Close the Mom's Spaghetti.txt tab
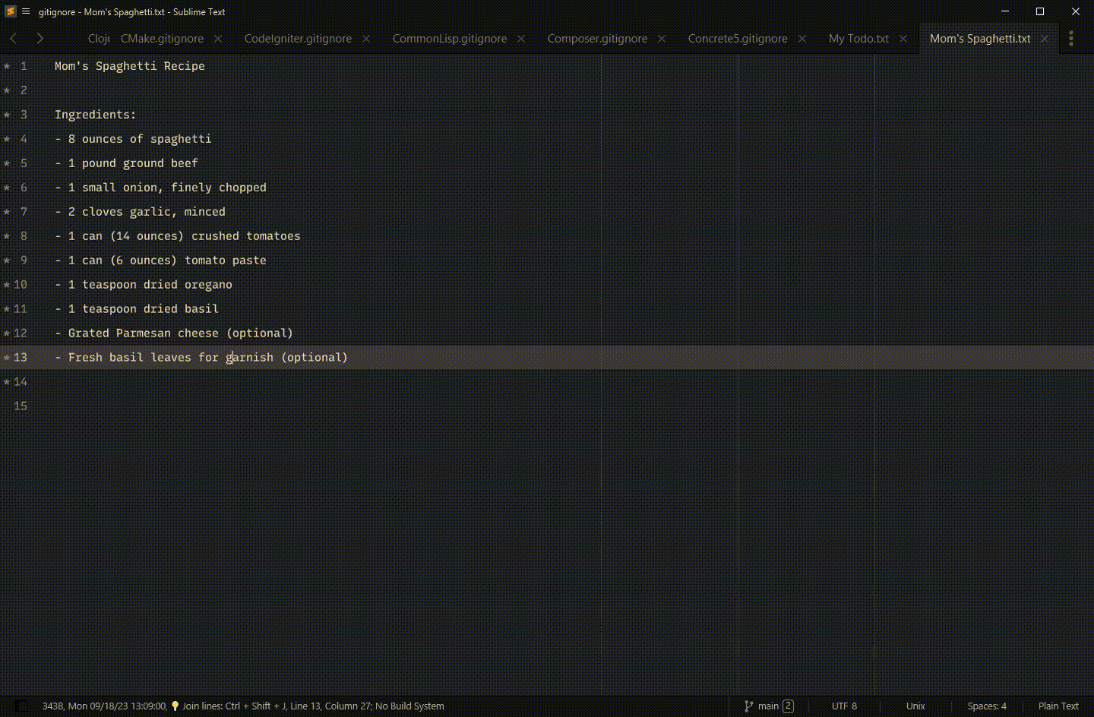Image resolution: width=1094 pixels, height=717 pixels. [1045, 39]
